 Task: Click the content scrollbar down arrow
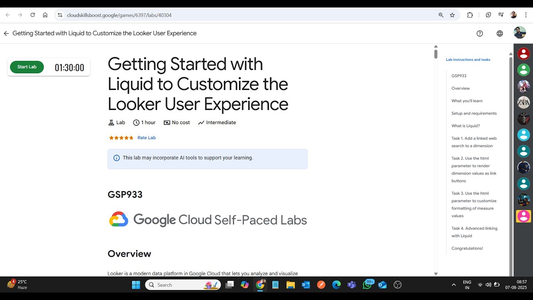coord(436,274)
